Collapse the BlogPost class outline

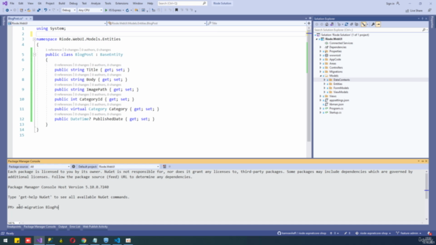[x=35, y=54]
